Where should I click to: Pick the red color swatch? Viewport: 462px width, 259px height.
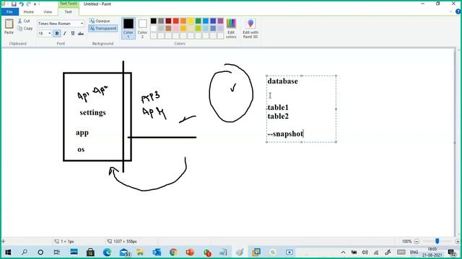point(176,21)
